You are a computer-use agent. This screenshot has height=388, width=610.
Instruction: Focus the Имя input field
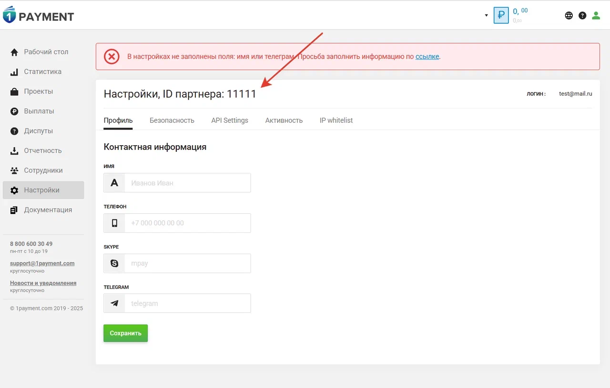pyautogui.click(x=187, y=183)
